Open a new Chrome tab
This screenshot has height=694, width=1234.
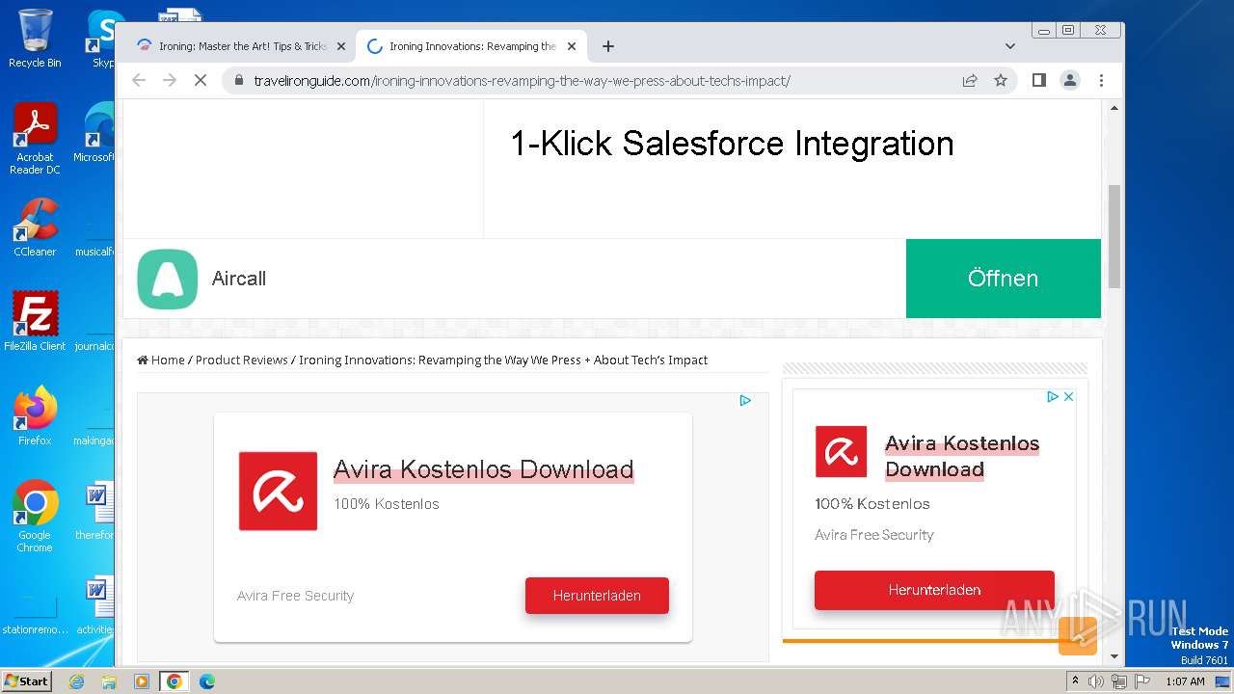607,46
